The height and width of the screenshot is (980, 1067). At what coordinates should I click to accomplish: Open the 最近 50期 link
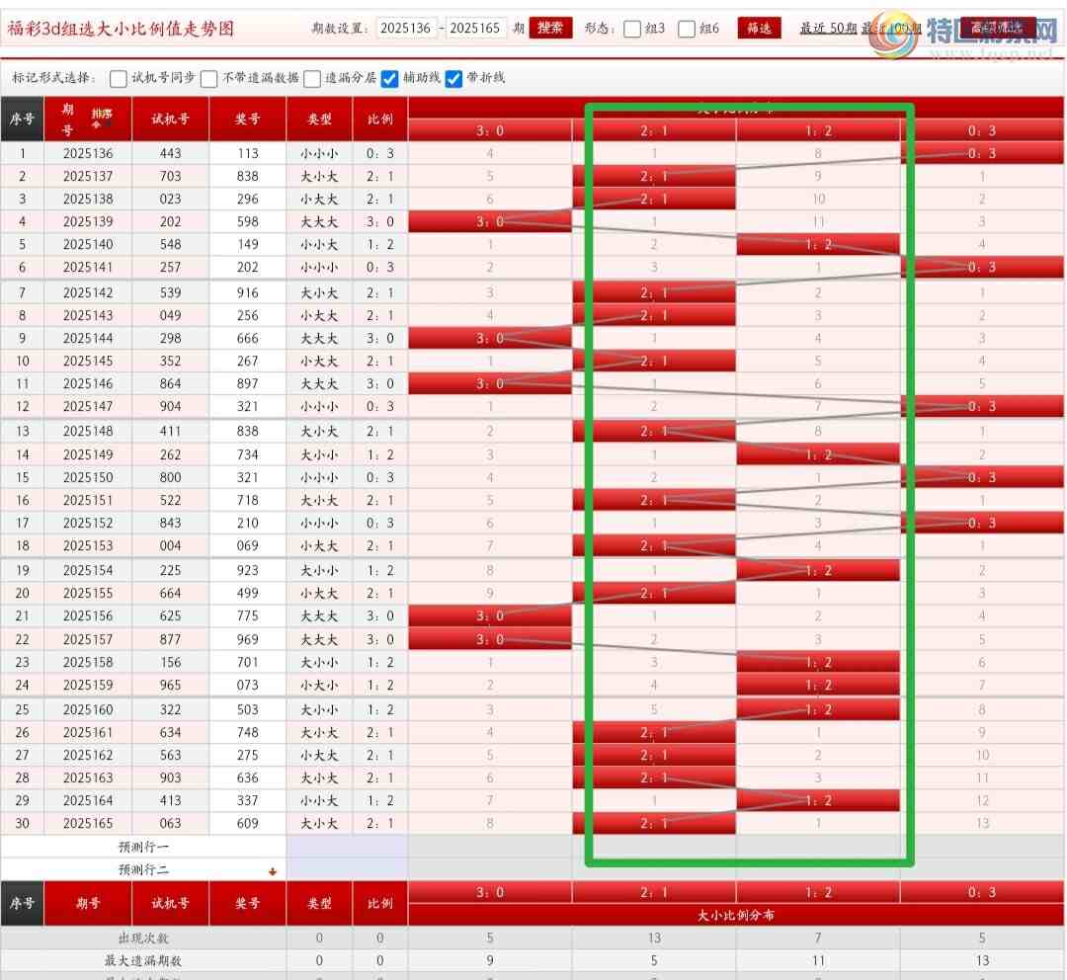(828, 29)
